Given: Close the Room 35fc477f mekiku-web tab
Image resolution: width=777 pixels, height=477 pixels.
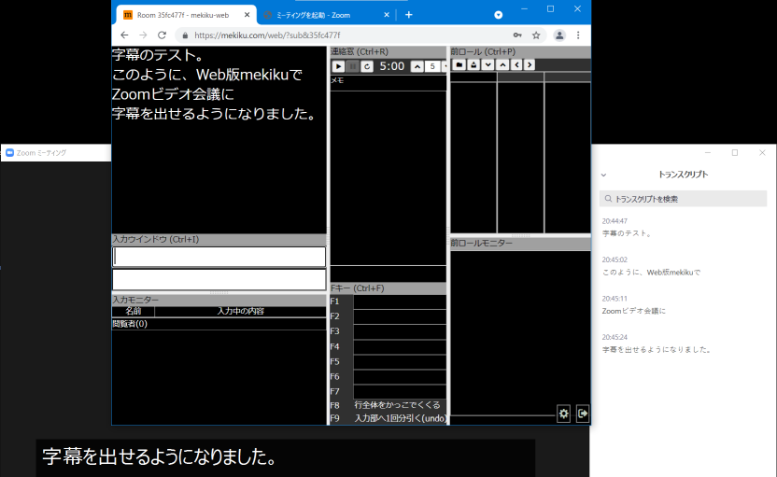Looking at the screenshot, I should click(247, 15).
